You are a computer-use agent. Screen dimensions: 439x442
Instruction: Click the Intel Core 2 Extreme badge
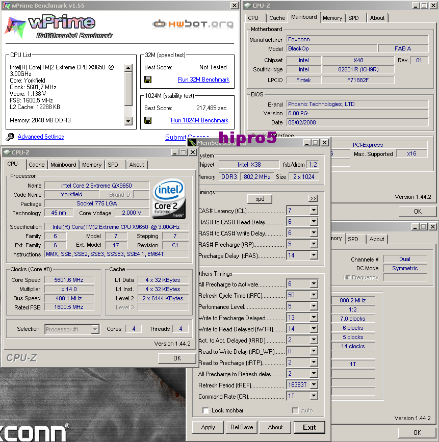click(169, 199)
